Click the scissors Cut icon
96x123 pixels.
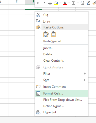(38, 15)
